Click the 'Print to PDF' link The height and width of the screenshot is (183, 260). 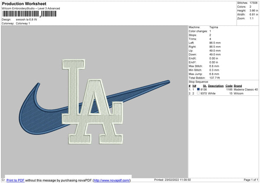coord(16,180)
